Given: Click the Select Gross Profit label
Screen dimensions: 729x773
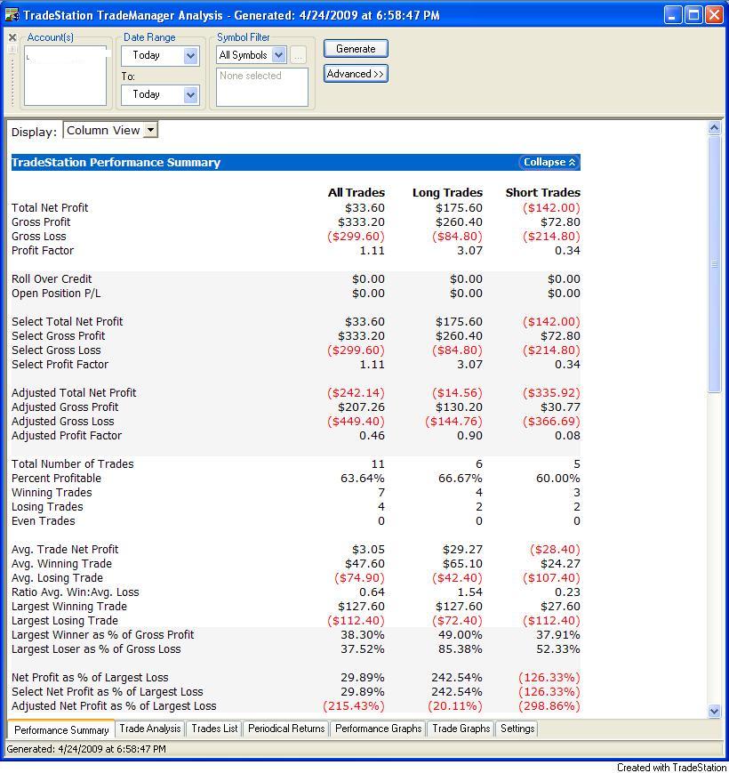Looking at the screenshot, I should point(59,336).
